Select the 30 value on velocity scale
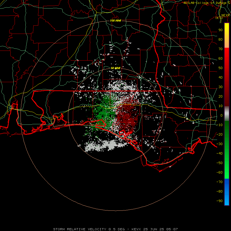The height and width of the screenshot is (231, 231). point(220,87)
